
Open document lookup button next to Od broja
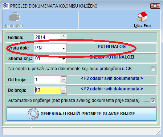click(64, 80)
